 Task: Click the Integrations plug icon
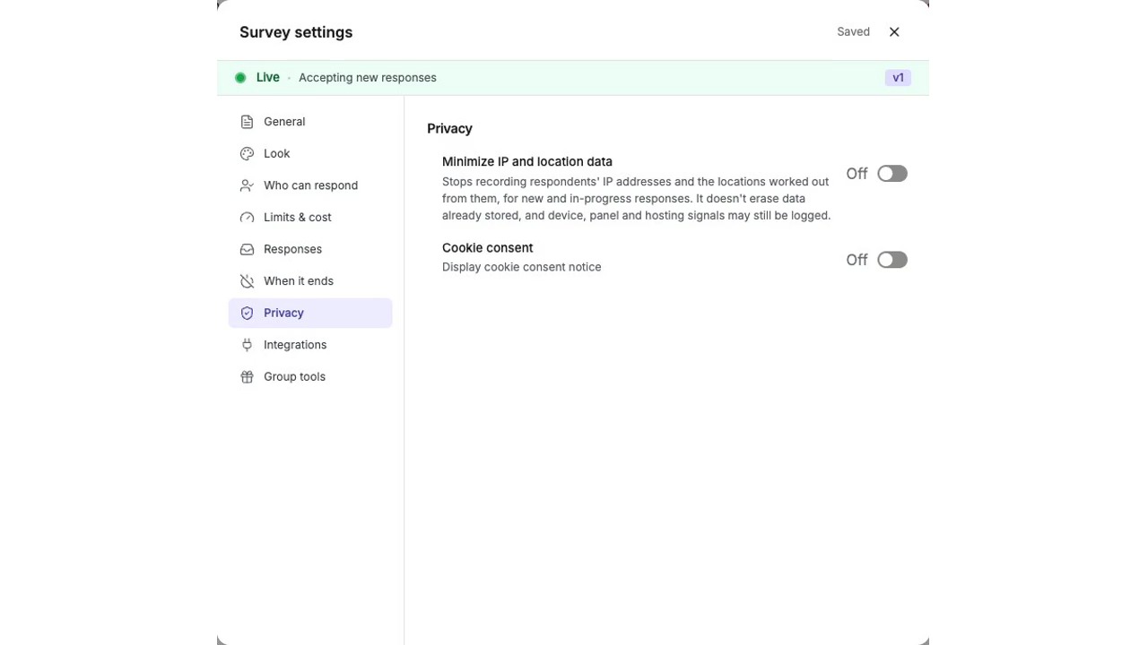coord(247,345)
